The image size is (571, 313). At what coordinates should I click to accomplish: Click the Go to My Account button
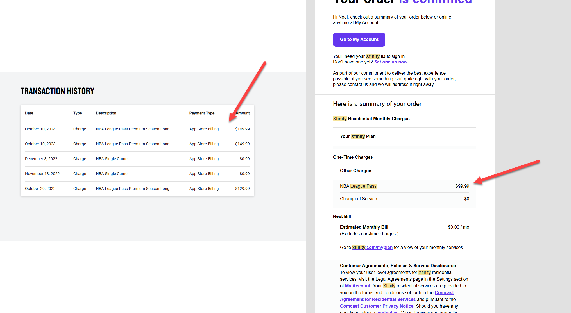[359, 40]
